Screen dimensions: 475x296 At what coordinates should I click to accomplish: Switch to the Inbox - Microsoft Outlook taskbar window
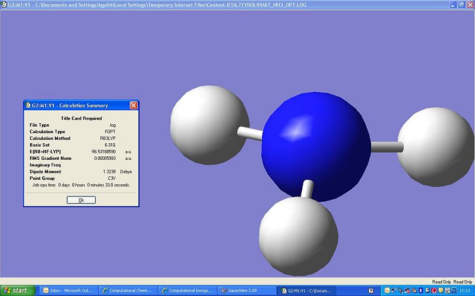[x=68, y=291]
